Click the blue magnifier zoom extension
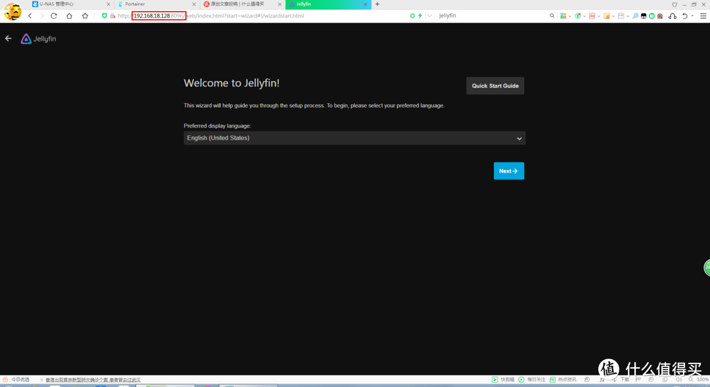 pyautogui.click(x=635, y=16)
